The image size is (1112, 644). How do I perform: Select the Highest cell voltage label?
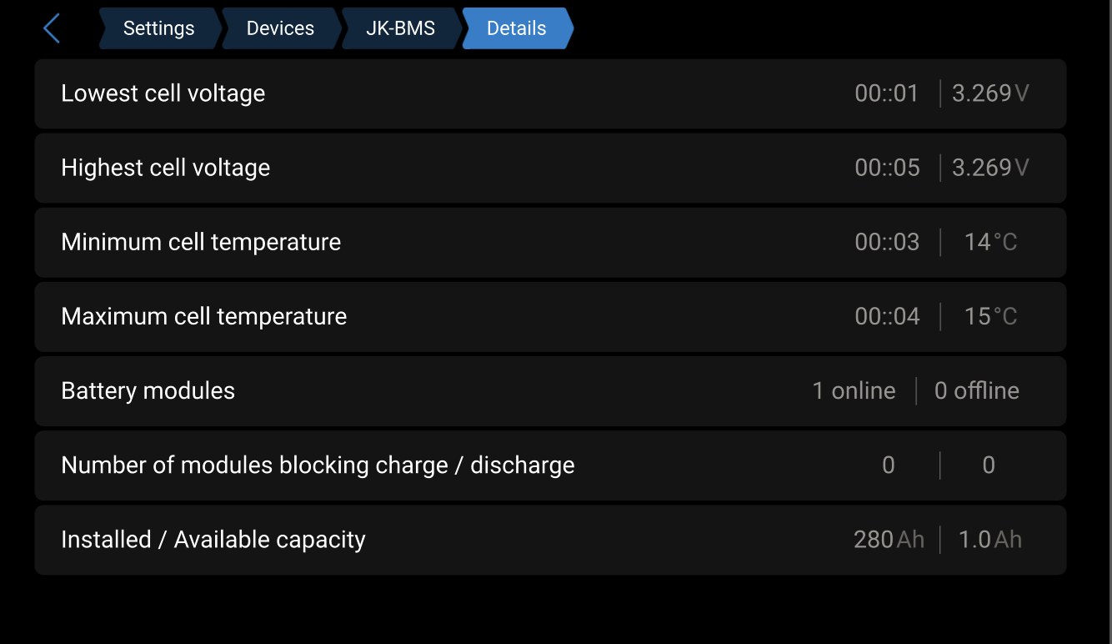click(166, 168)
